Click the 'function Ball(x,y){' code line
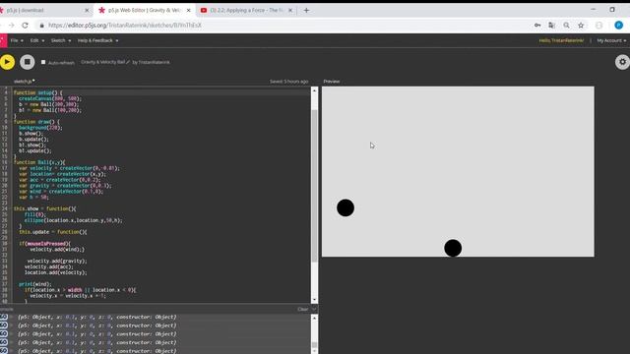The width and height of the screenshot is (630, 354). pos(39,162)
